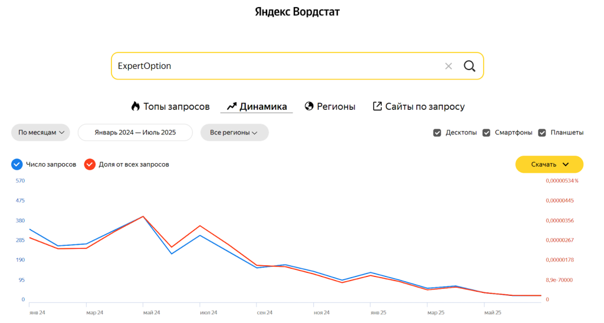Viewport: 604px width, 323px height.
Task: Click the magnifier search icon
Action: click(x=470, y=66)
